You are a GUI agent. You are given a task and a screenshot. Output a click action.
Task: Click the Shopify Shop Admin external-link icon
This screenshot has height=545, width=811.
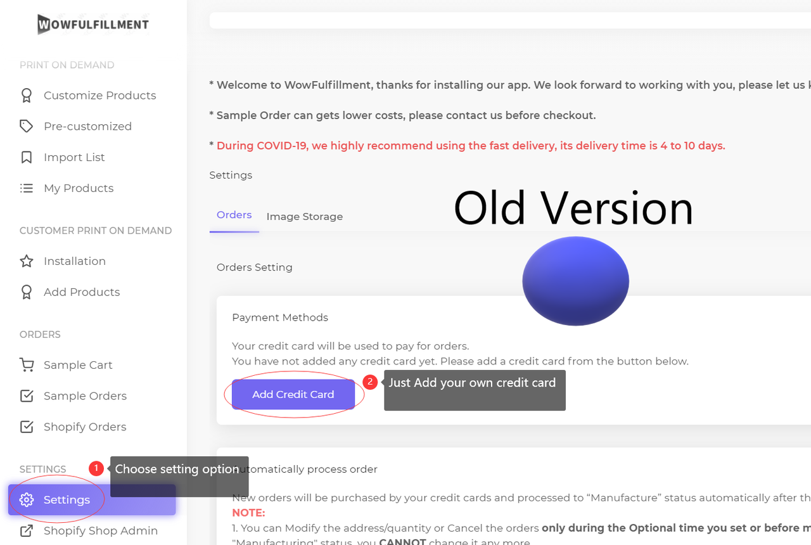pos(27,531)
